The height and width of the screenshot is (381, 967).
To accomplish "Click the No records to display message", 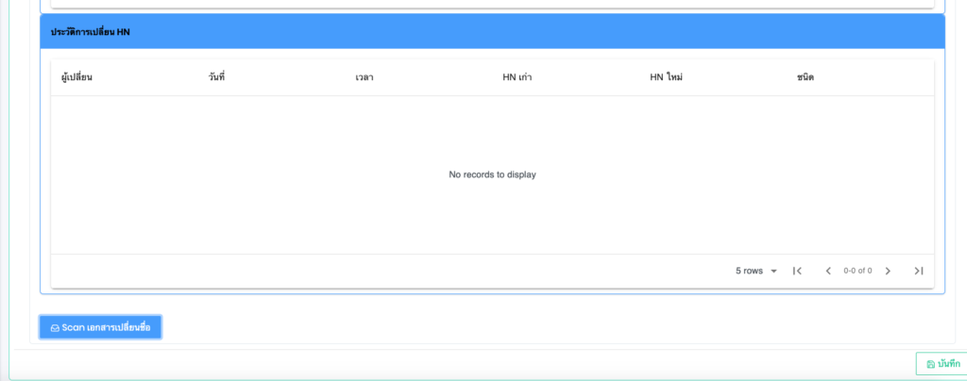I will click(x=492, y=174).
